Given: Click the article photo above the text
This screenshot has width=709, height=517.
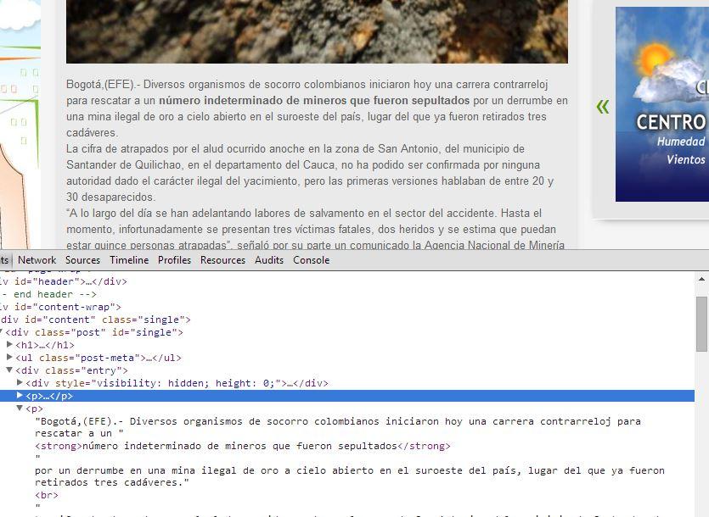Looking at the screenshot, I should (x=317, y=31).
